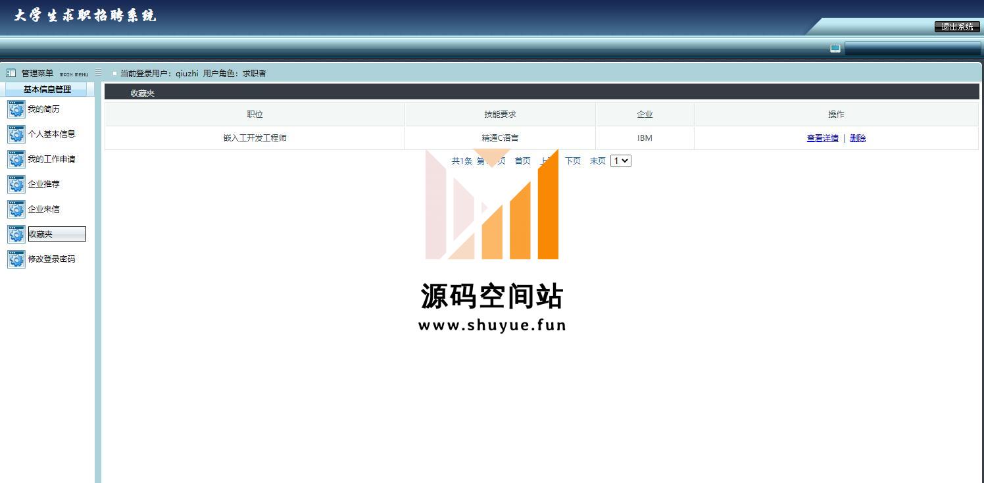Click the gear icon beside 修改登录密码
Screen dimensions: 984x483
[x=16, y=259]
